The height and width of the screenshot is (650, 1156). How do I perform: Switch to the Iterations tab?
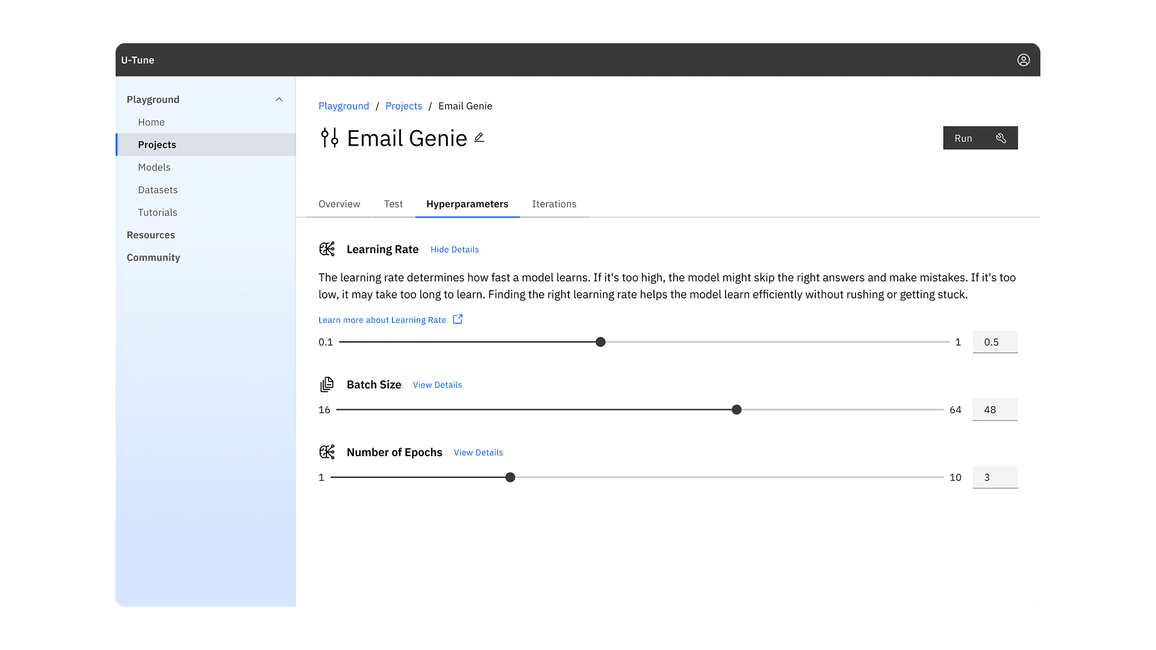pos(554,204)
